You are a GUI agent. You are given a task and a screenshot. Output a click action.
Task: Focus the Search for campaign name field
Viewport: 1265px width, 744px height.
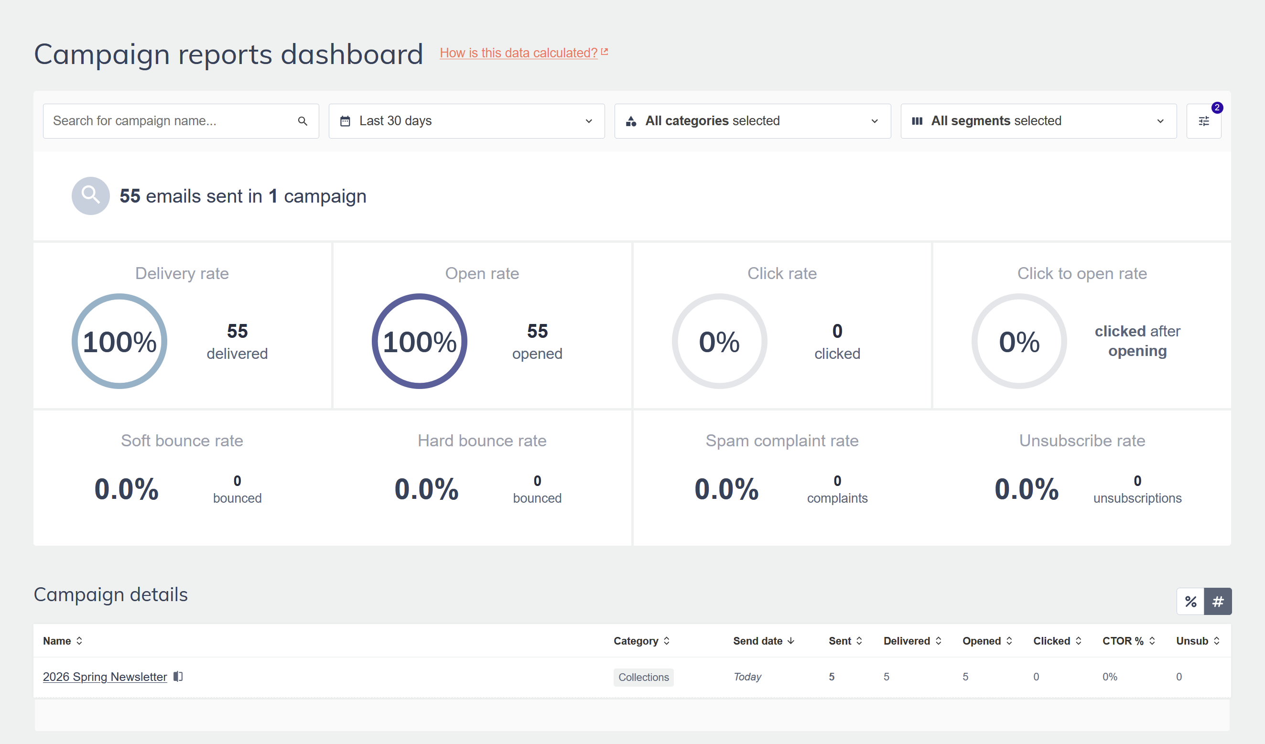(x=171, y=121)
